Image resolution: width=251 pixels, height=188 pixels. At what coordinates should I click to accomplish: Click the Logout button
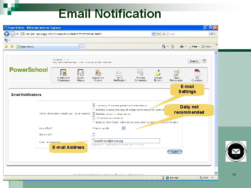tap(194, 61)
